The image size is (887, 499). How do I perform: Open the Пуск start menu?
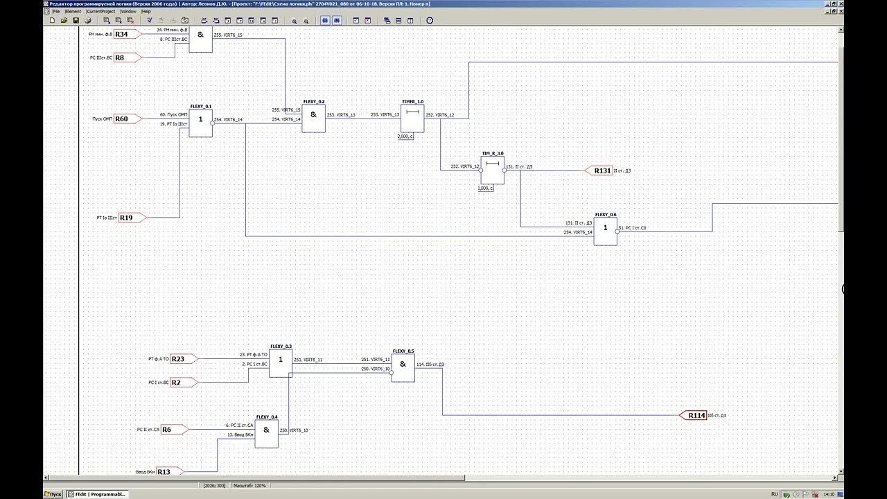[53, 494]
